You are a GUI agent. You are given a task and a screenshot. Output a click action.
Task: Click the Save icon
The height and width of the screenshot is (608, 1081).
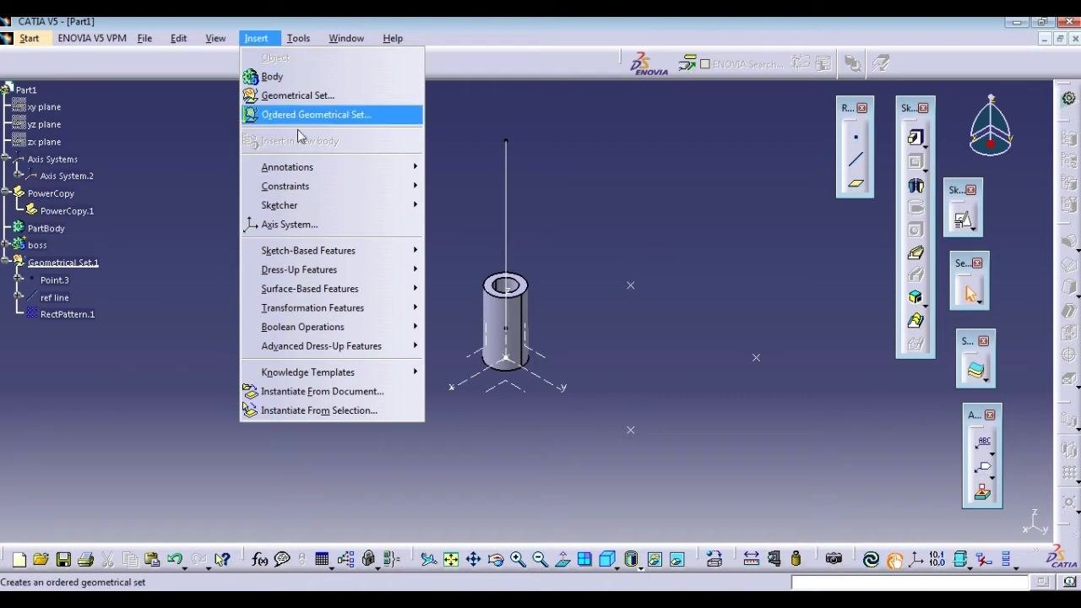[x=63, y=559]
